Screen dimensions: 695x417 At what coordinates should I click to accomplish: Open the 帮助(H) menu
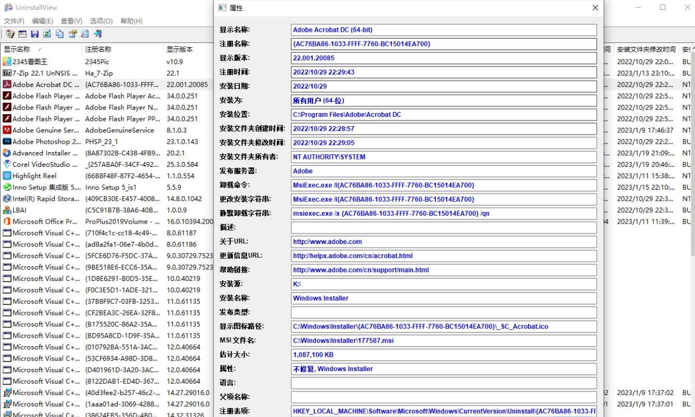tap(131, 21)
